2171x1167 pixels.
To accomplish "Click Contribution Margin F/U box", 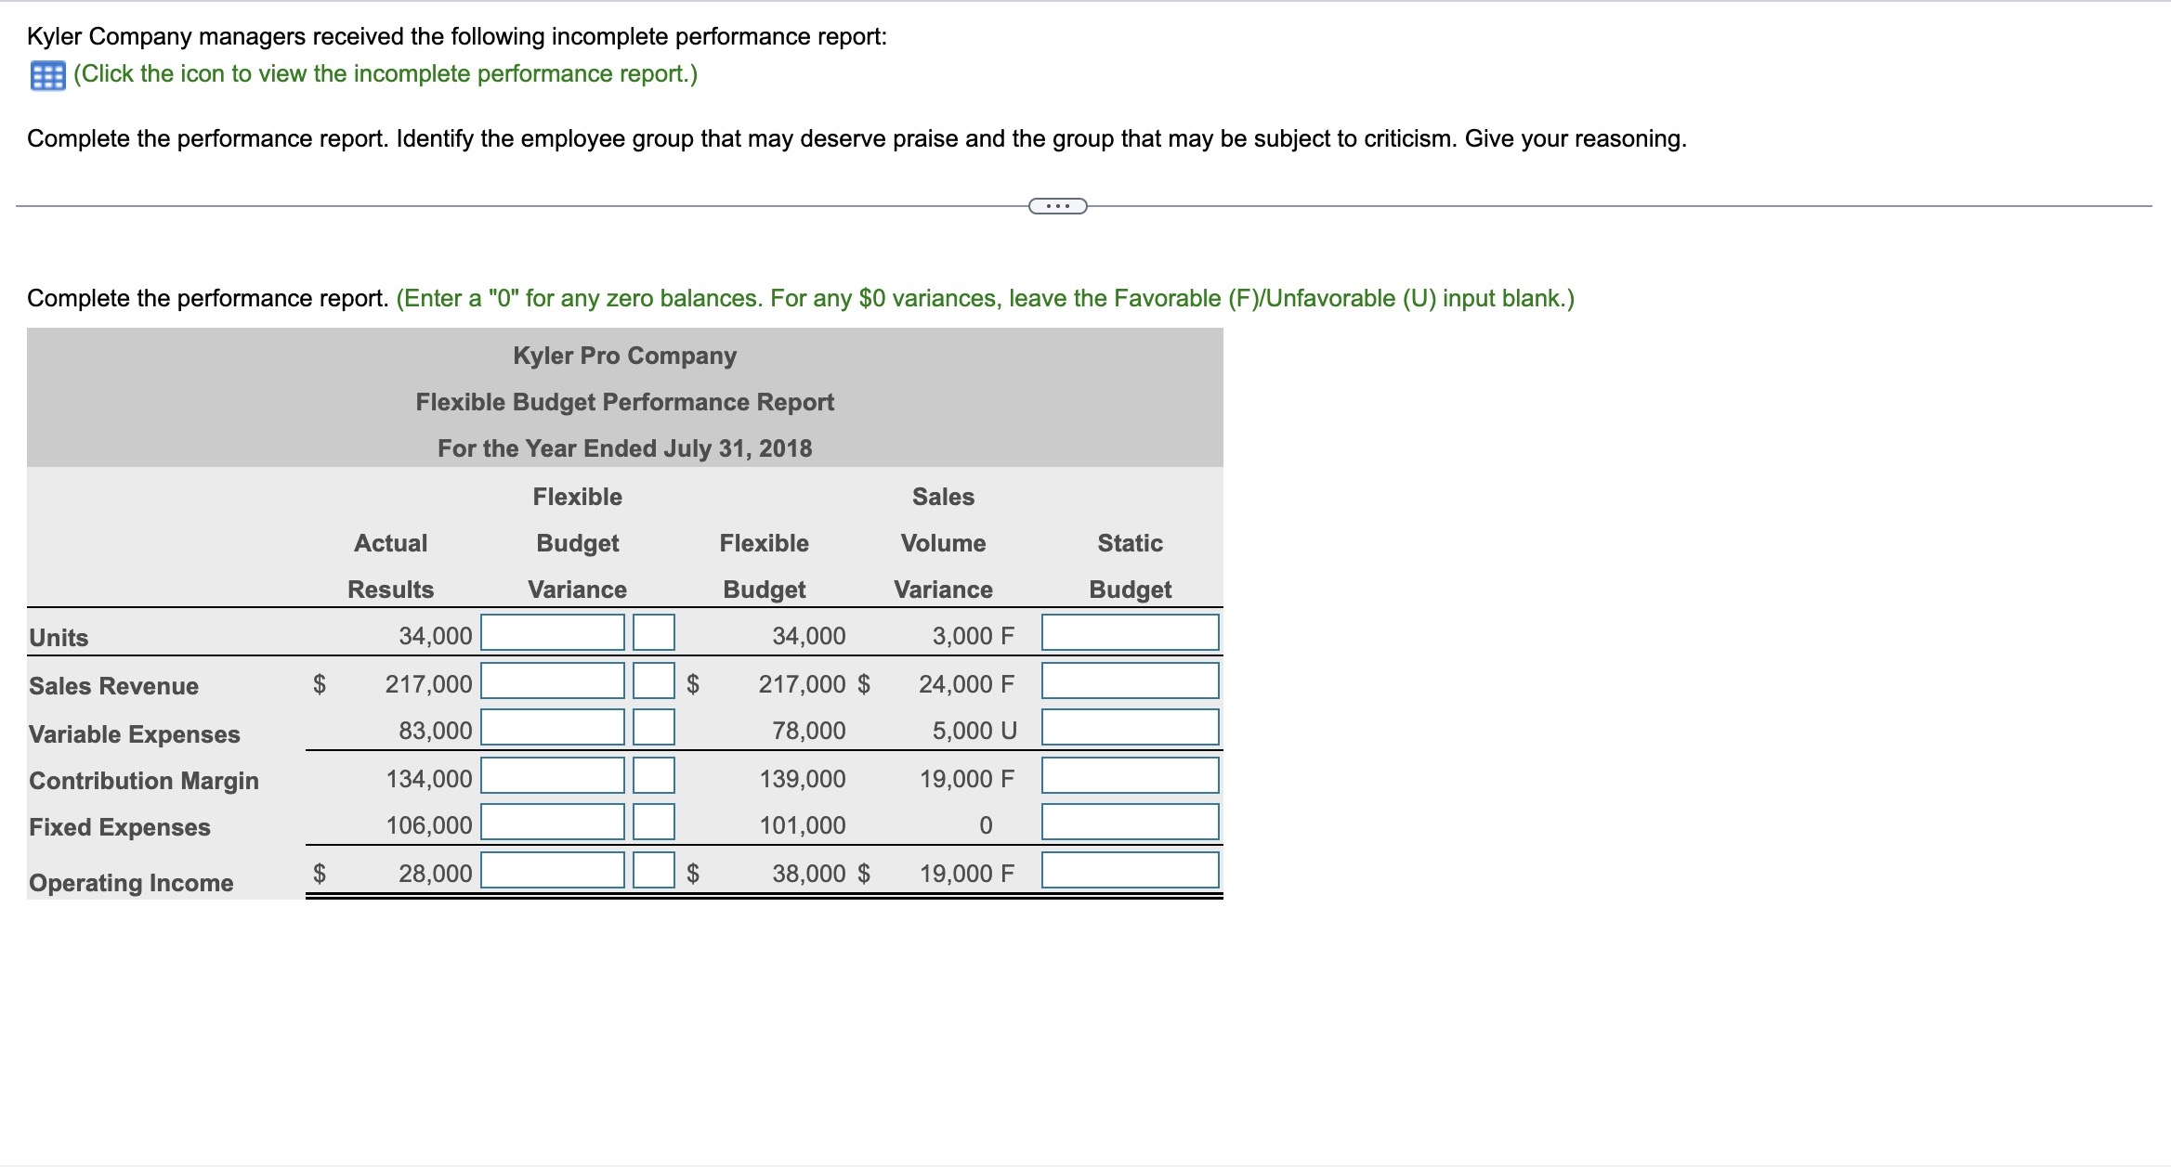I will (x=654, y=776).
